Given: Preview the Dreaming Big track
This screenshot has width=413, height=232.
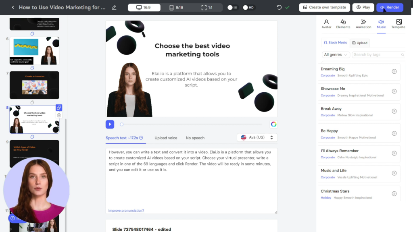Looking at the screenshot, I should point(394,71).
